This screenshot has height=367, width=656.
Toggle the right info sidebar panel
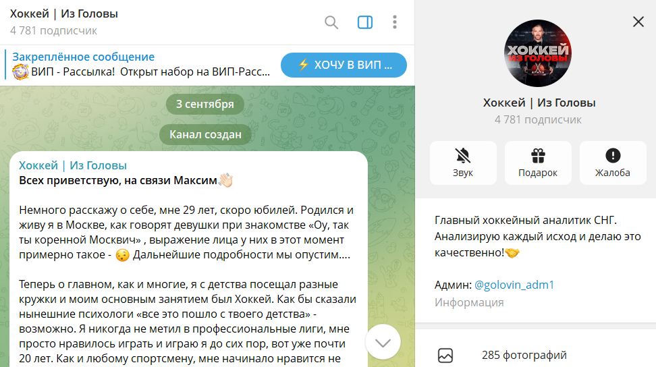(x=365, y=22)
